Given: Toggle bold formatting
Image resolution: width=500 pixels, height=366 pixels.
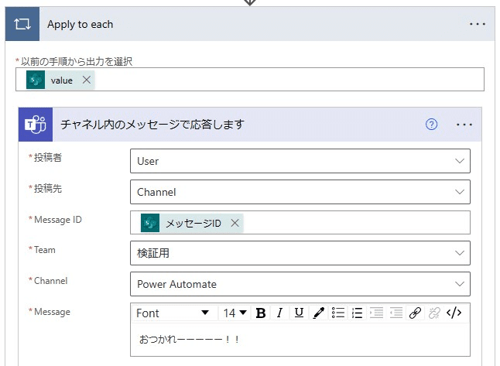Looking at the screenshot, I should [x=261, y=313].
